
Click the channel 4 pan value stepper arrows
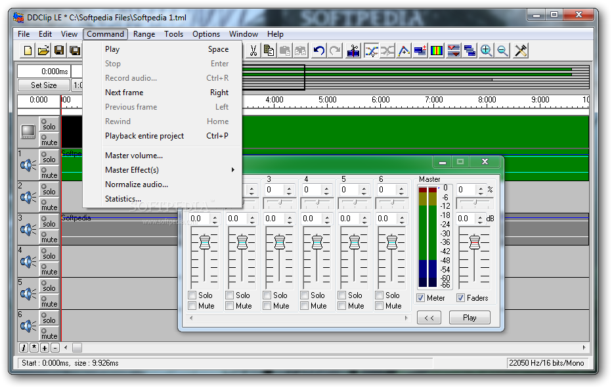click(x=326, y=190)
